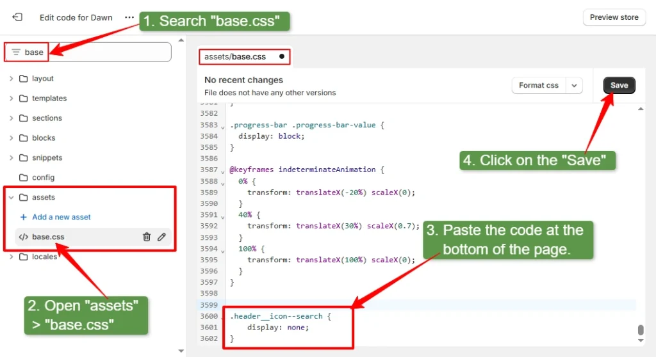The width and height of the screenshot is (656, 357).
Task: Click line number 3602 in the gutter
Action: point(209,338)
